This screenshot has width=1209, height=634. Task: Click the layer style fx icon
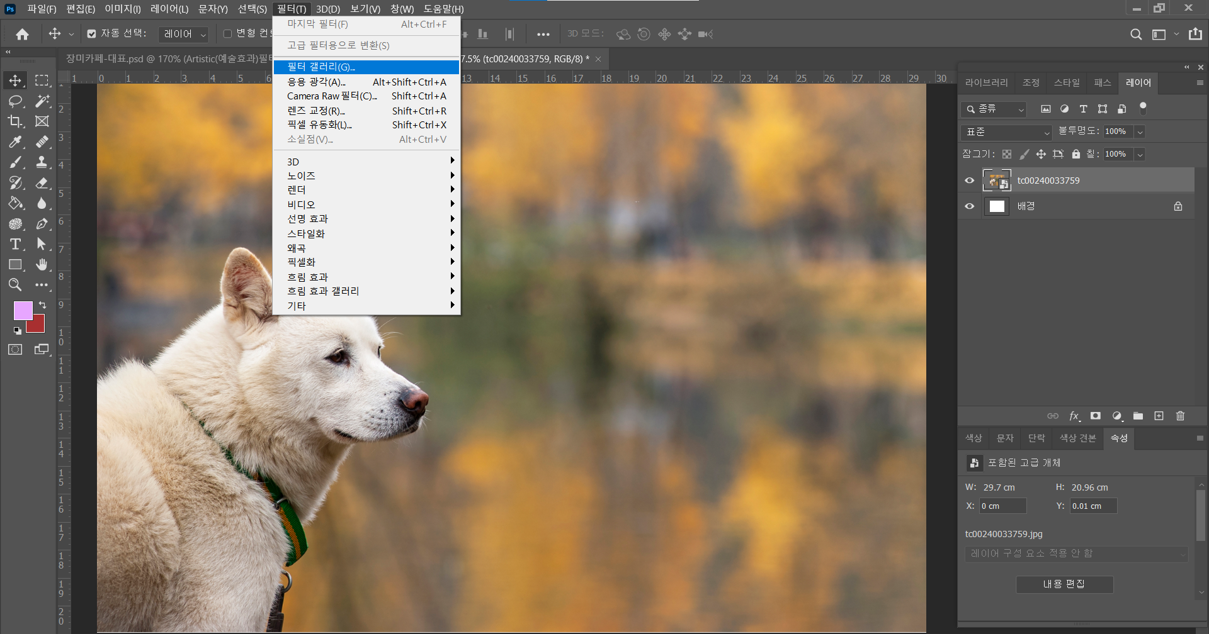1074,416
